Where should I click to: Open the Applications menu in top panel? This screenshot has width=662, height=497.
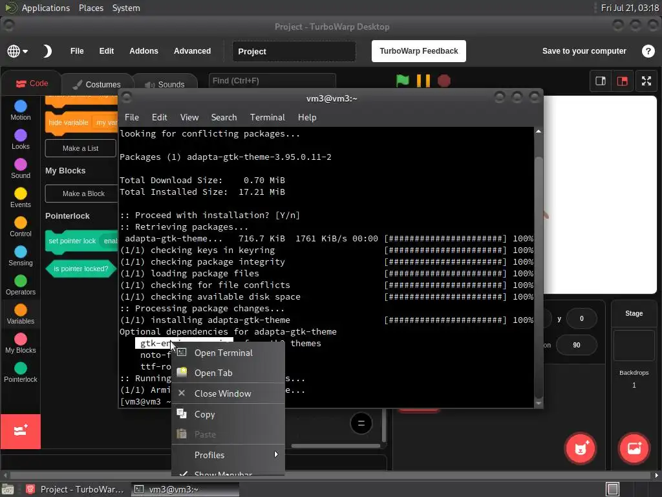tap(46, 8)
